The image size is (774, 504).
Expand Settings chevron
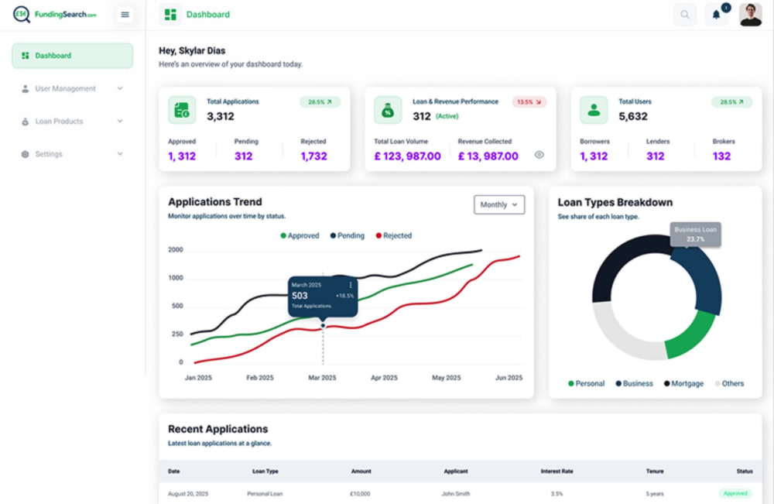tap(120, 154)
